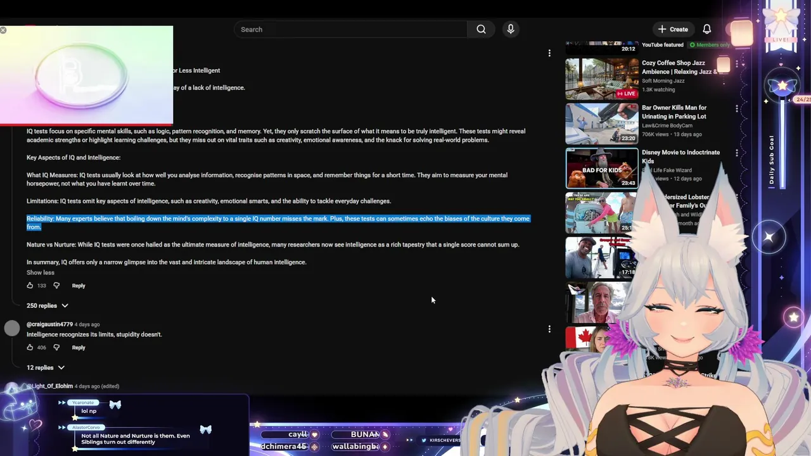Open Bar Owner Kills Man video thumbnail
The image size is (811, 456).
tap(602, 123)
